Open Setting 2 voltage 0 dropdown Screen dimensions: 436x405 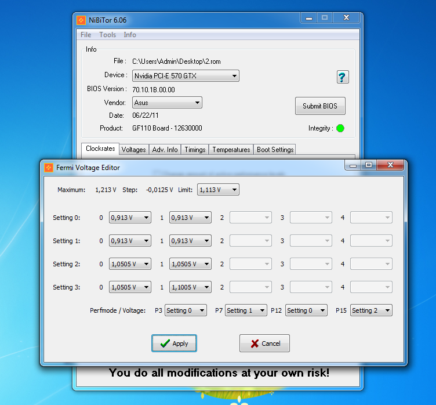click(x=130, y=264)
